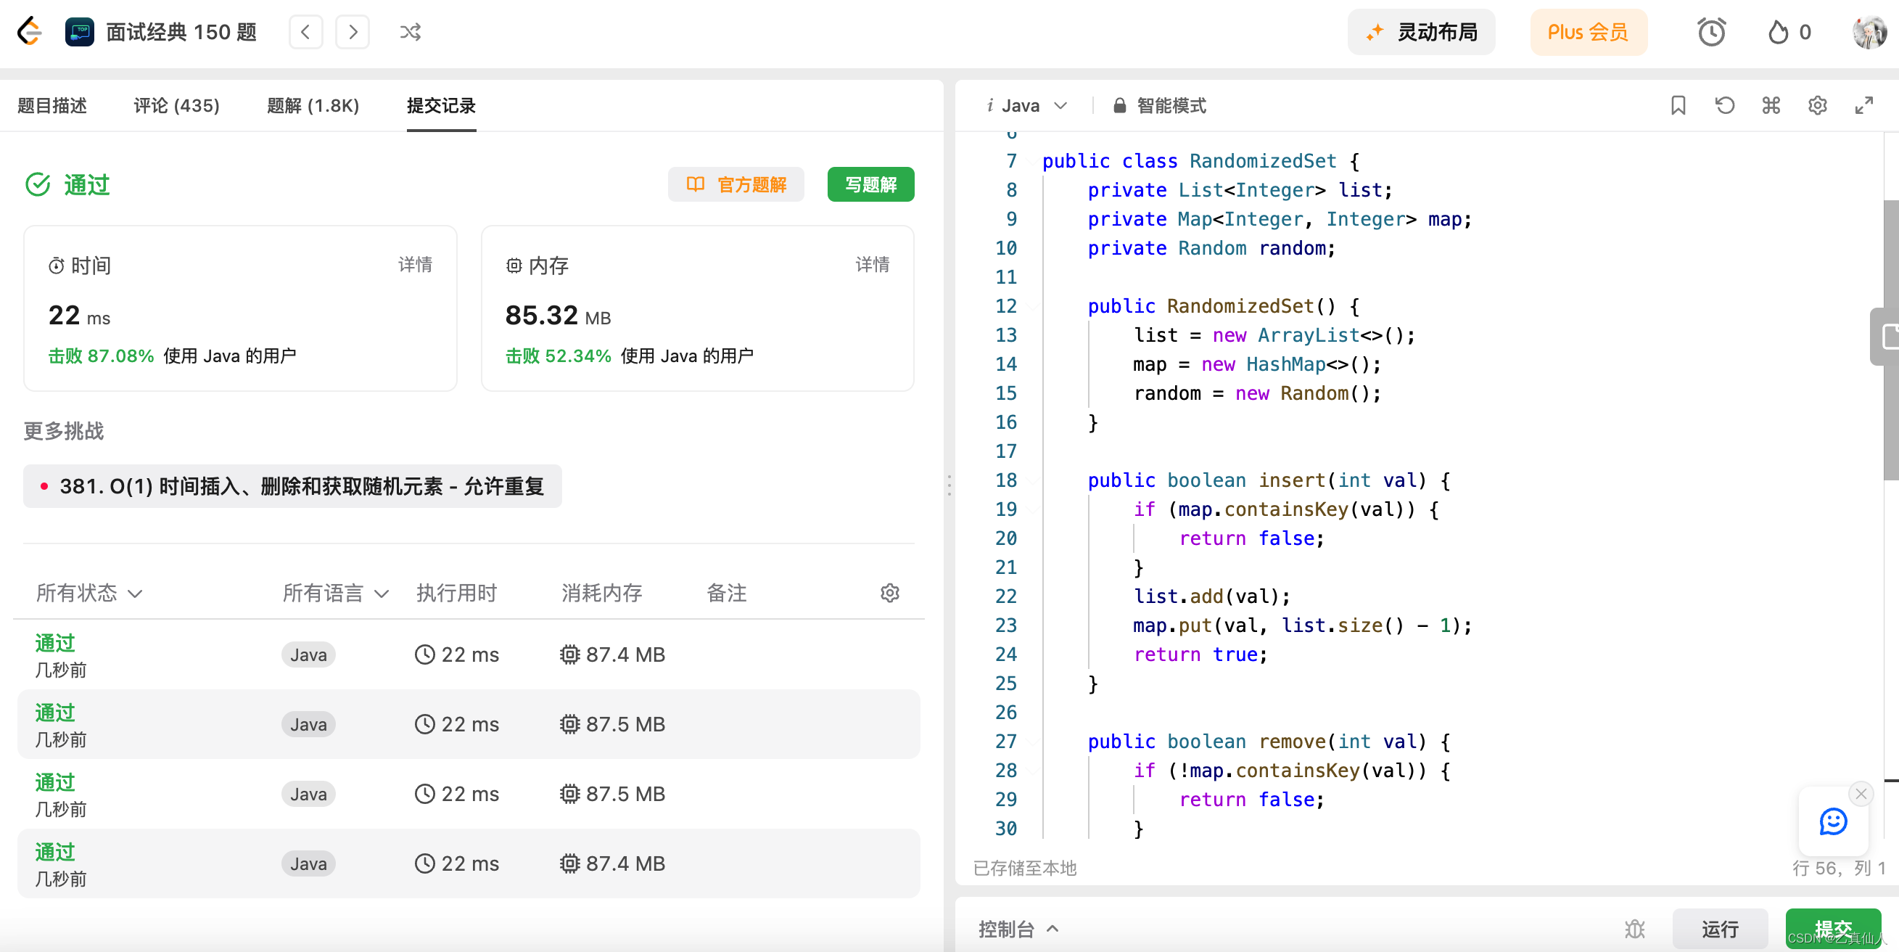Expand the 所有状态 filter dropdown
Viewport: 1899px width, 952px height.
(88, 593)
